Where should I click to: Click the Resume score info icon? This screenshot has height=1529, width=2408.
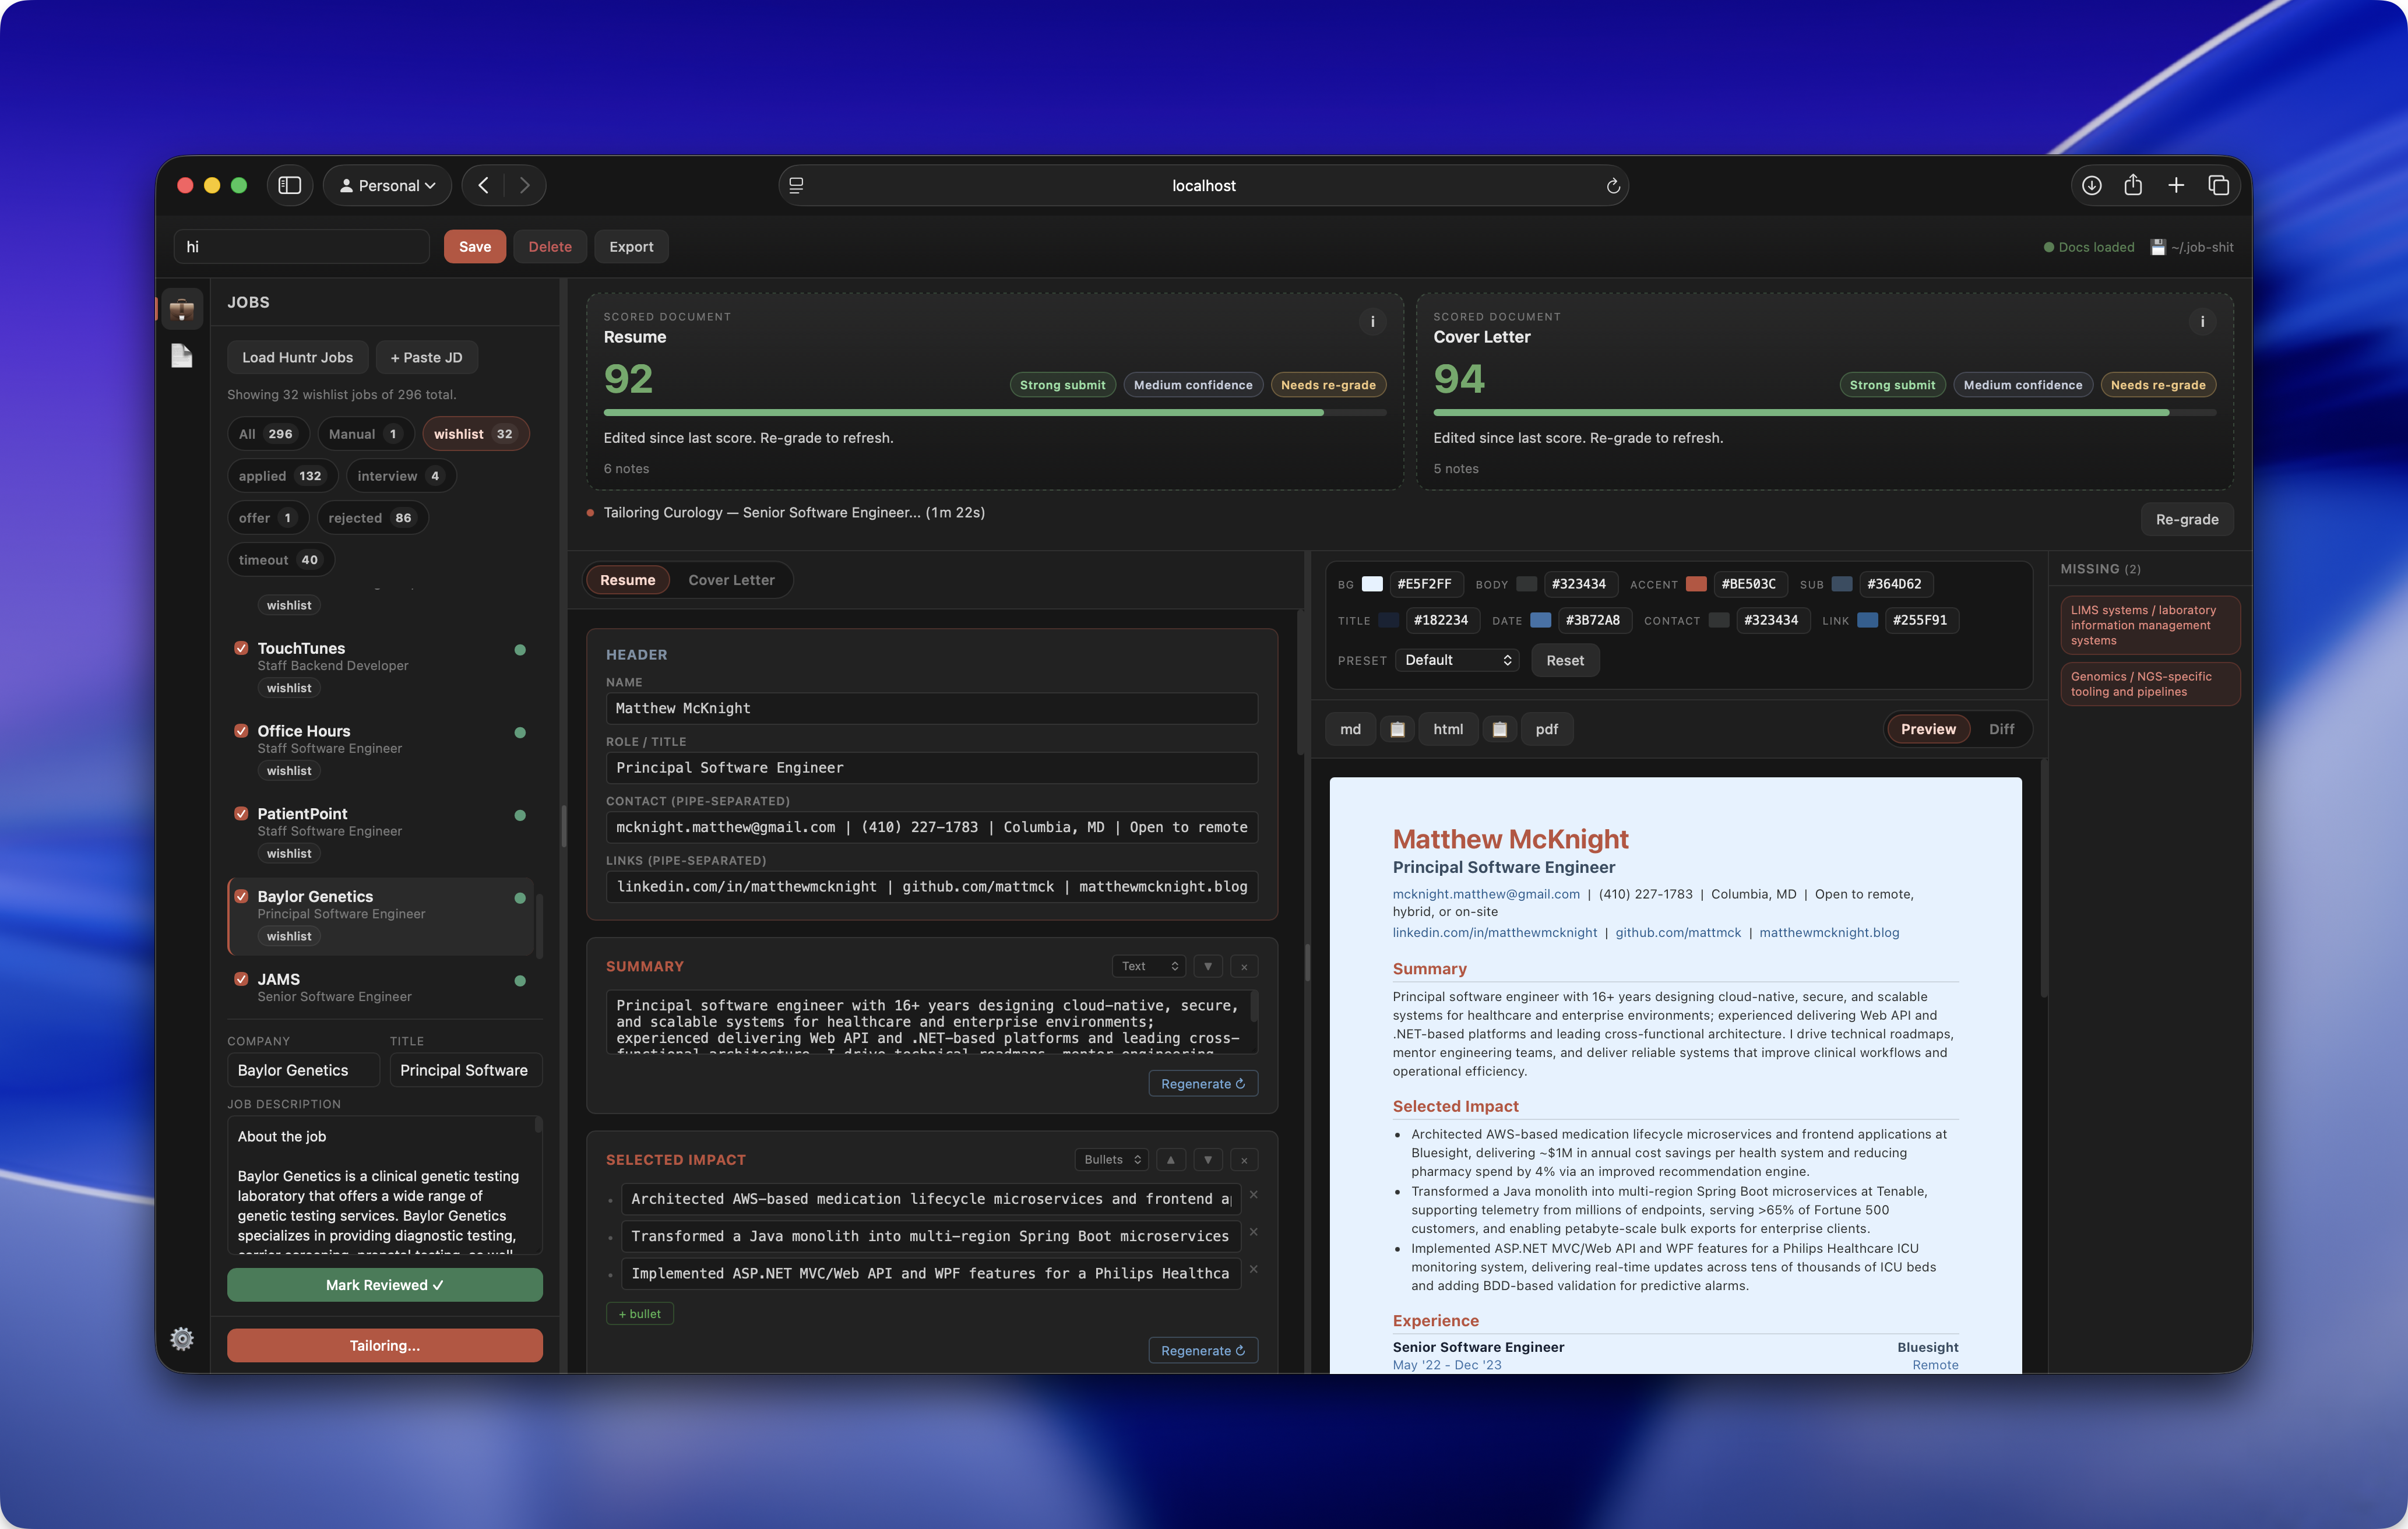click(x=1372, y=321)
